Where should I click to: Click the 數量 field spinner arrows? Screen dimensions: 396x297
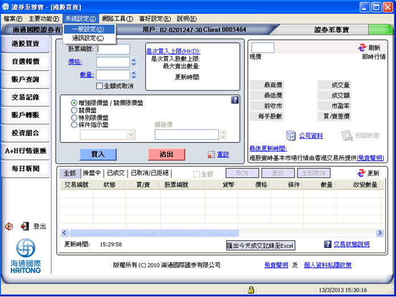[134, 75]
